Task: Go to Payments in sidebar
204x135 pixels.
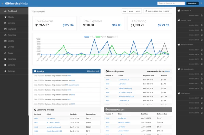Action: click(14, 29)
